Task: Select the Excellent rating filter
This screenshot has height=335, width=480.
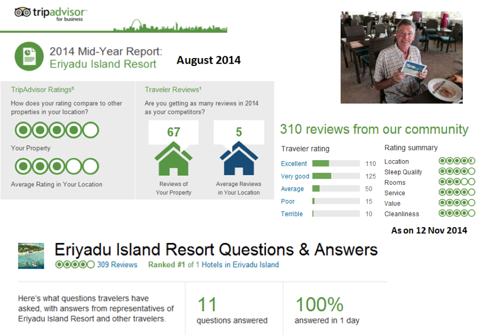Action: (294, 164)
